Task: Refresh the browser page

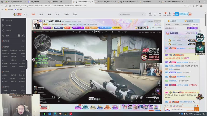Action: point(6,6)
